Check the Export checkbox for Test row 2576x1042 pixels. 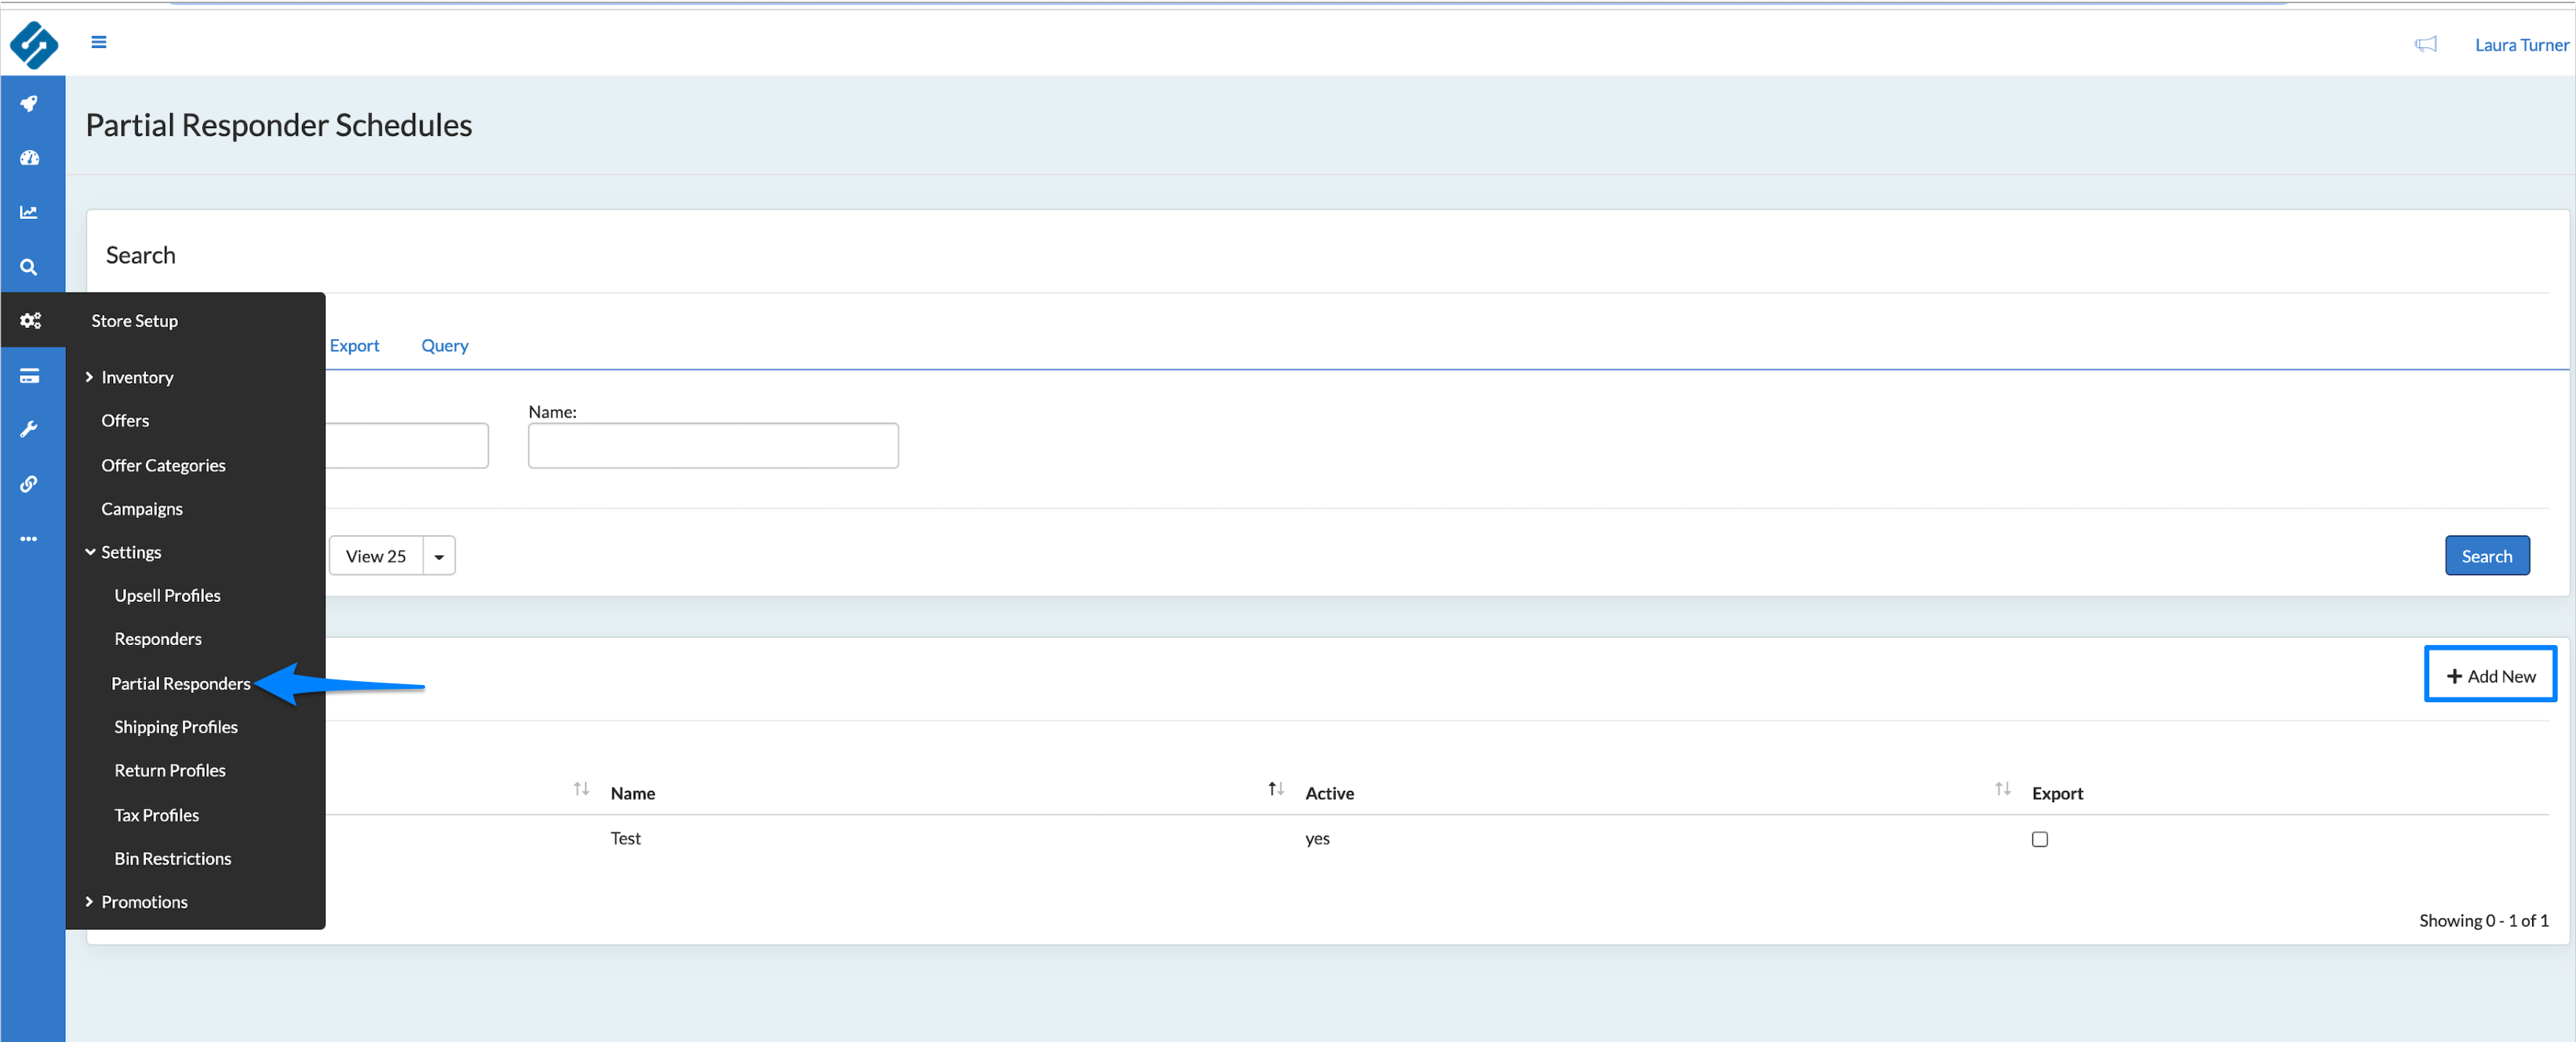point(2039,839)
